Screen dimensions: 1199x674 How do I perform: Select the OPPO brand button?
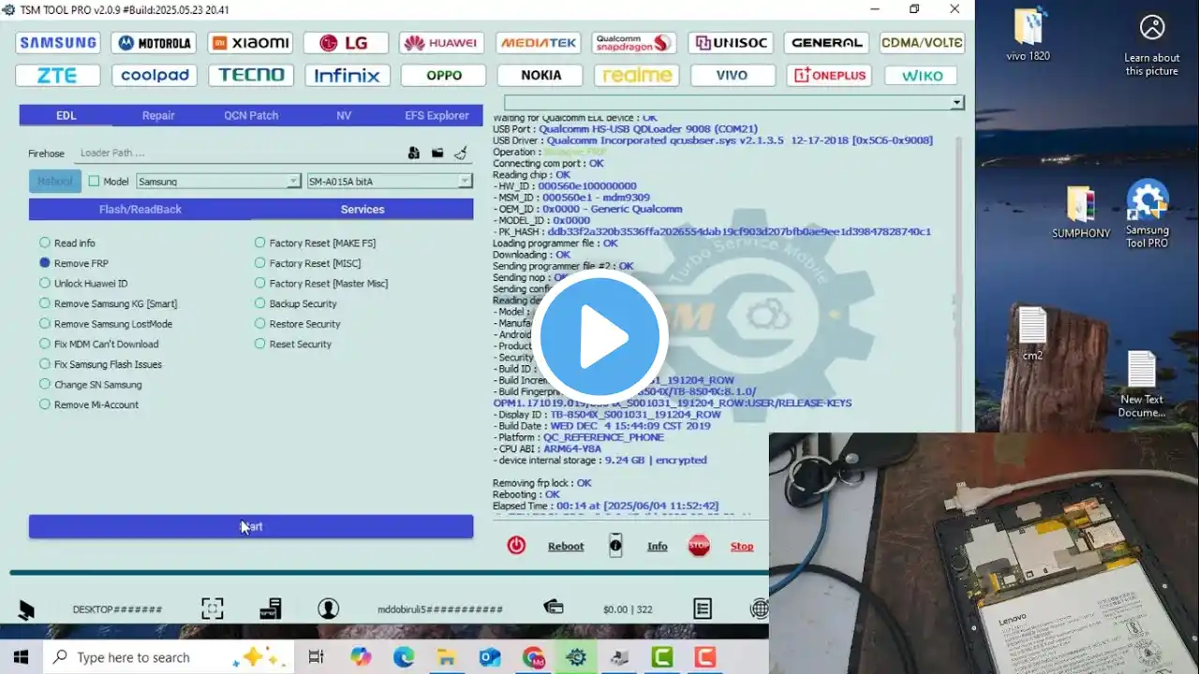pyautogui.click(x=444, y=75)
